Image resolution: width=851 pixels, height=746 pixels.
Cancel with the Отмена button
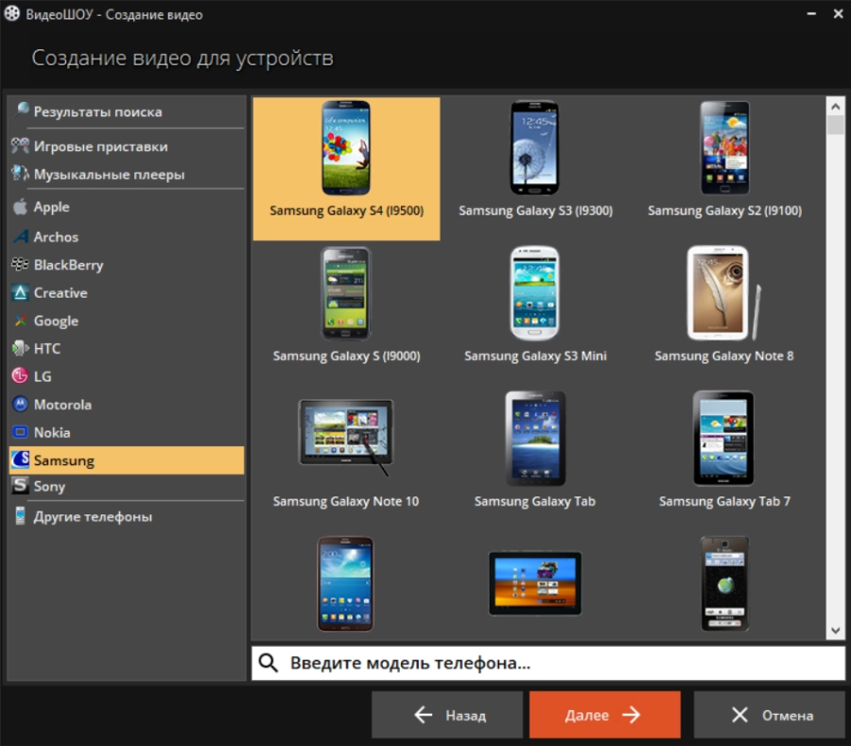tap(769, 715)
